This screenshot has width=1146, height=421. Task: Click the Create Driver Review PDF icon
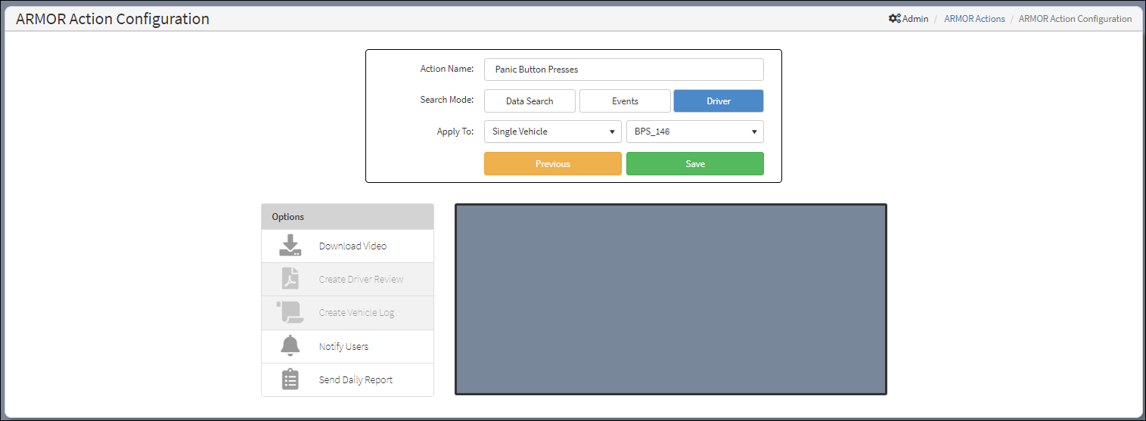(x=290, y=279)
